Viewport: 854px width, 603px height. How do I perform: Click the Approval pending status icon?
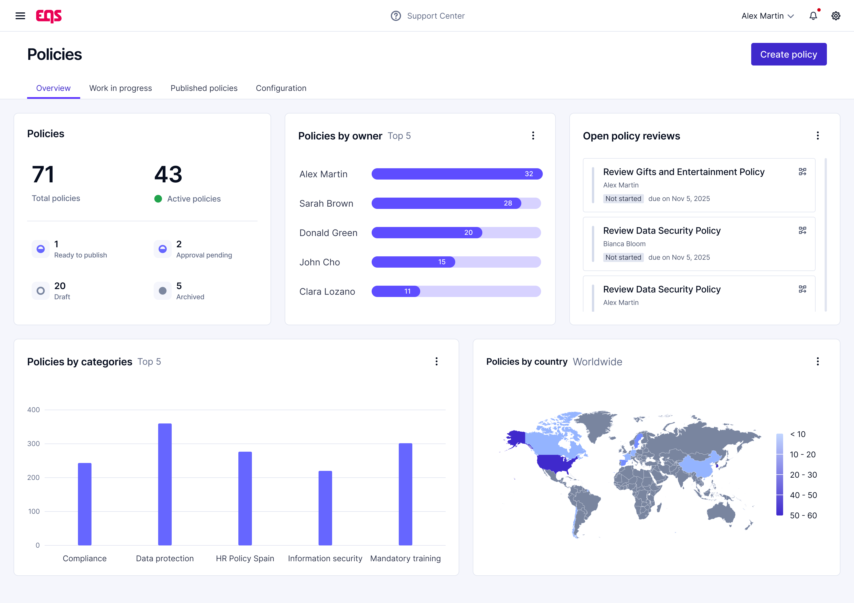click(x=163, y=249)
